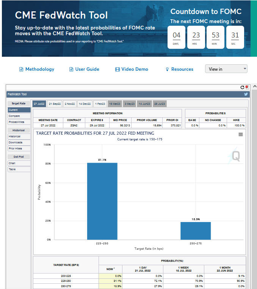The width and height of the screenshot is (257, 289).
Task: Click the Resources lightbulb icon
Action: pyautogui.click(x=167, y=69)
